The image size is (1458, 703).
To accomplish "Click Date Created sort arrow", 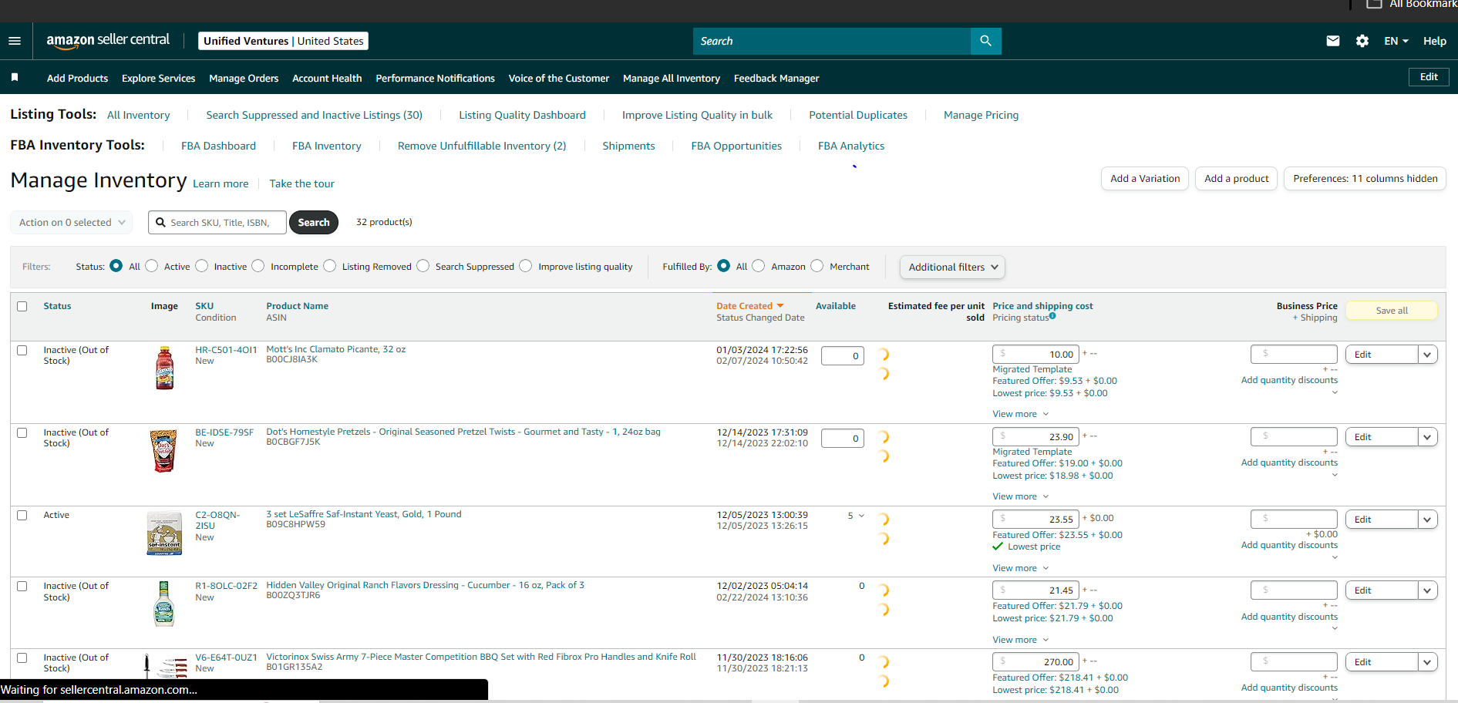I will click(x=780, y=306).
